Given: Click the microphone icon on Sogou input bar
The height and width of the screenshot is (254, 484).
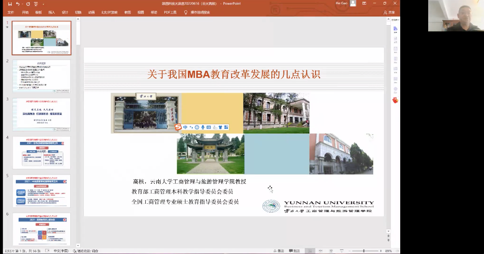Looking at the screenshot, I should (x=203, y=127).
